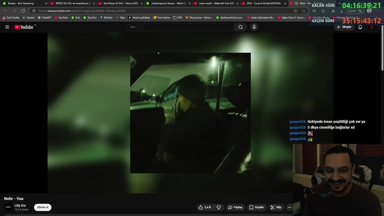Go to the YouTube home logo
Viewport: 384px width, 216px height.
point(24,27)
